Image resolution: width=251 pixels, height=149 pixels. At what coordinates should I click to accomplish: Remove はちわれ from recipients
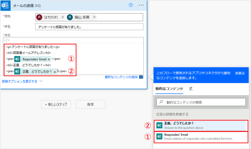[63, 17]
